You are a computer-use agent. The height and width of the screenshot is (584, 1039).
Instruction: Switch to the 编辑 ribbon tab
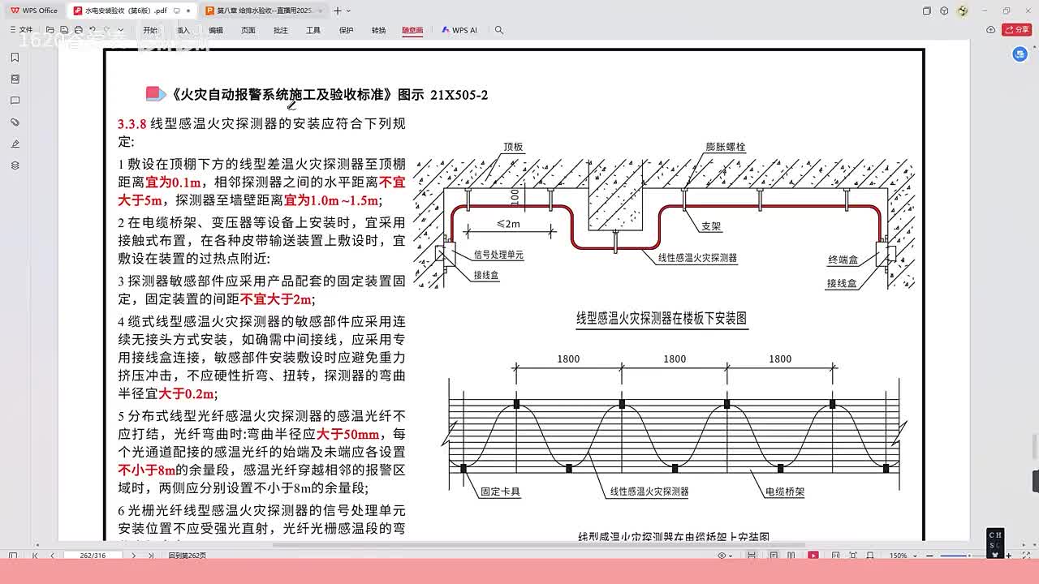[216, 30]
